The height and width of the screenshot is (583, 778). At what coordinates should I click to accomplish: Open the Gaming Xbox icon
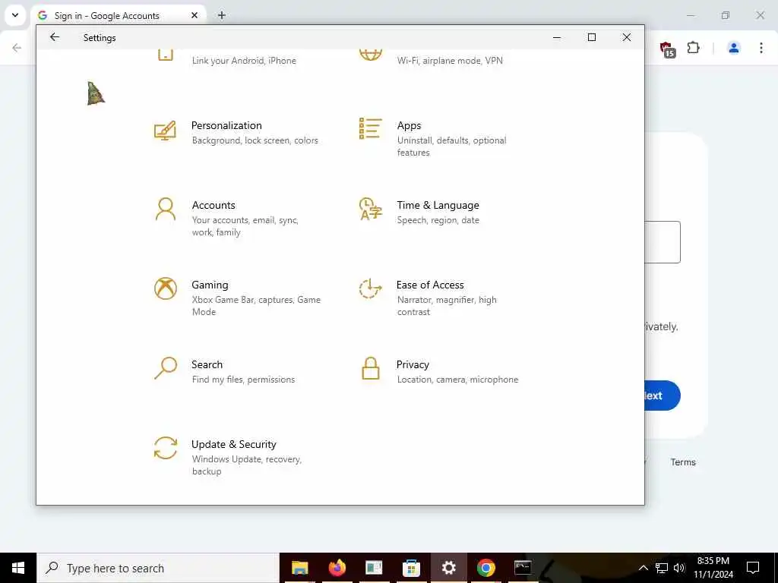tap(165, 288)
